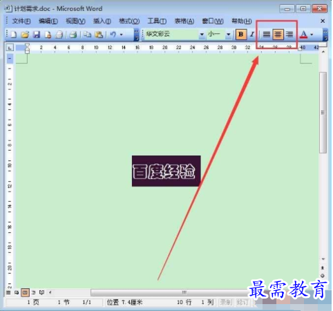
Task: Click the status bar page count 1/1
Action: [x=87, y=302]
